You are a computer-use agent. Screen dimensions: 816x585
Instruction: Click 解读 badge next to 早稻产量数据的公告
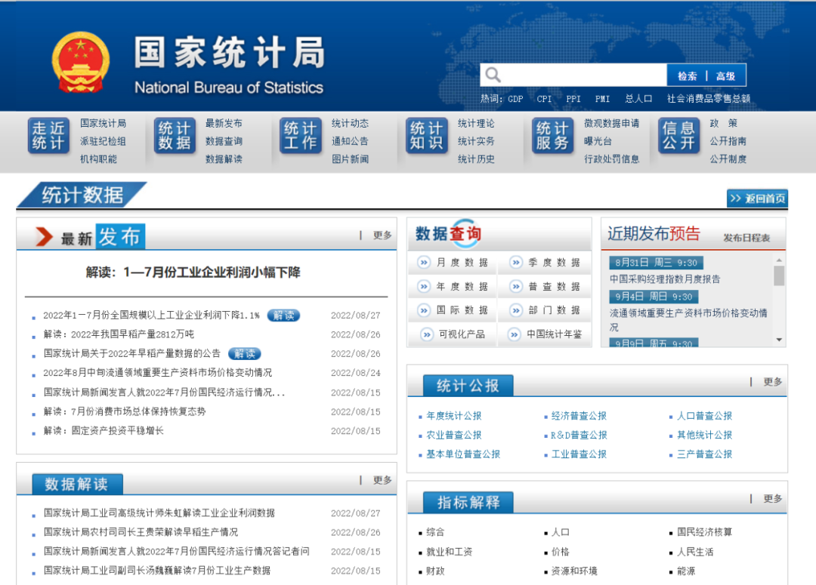click(x=245, y=353)
